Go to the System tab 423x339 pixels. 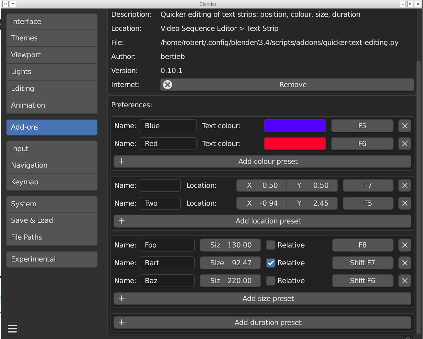[x=52, y=204]
